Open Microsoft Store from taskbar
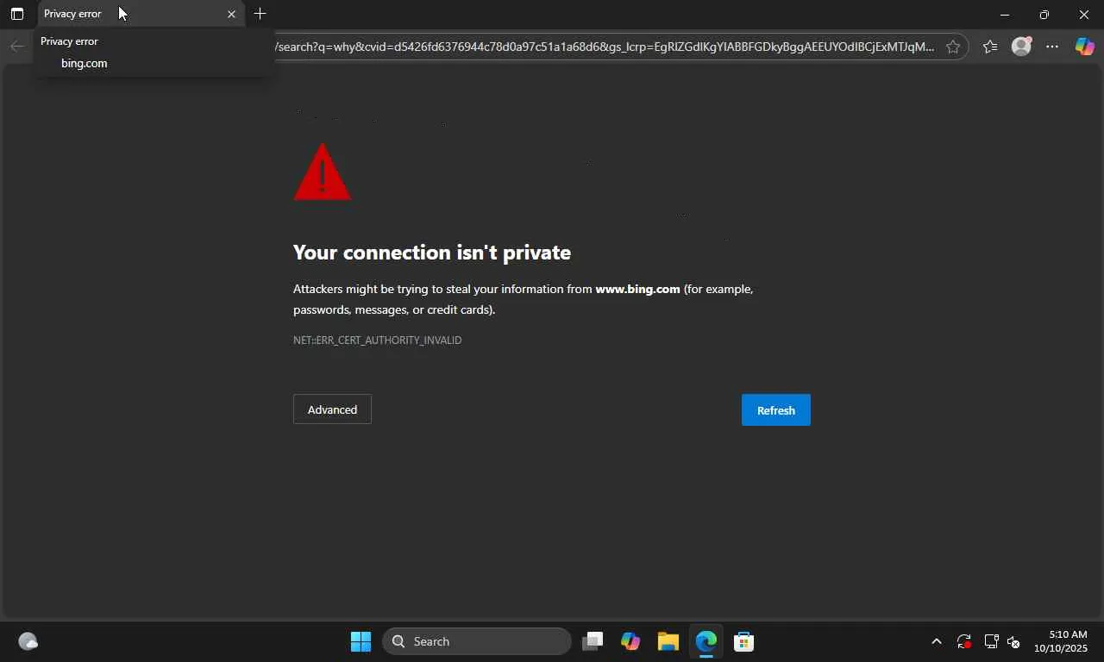1104x662 pixels. 743,641
